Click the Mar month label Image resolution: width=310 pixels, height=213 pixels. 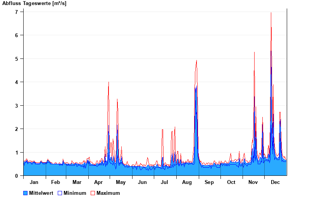coord(77,182)
